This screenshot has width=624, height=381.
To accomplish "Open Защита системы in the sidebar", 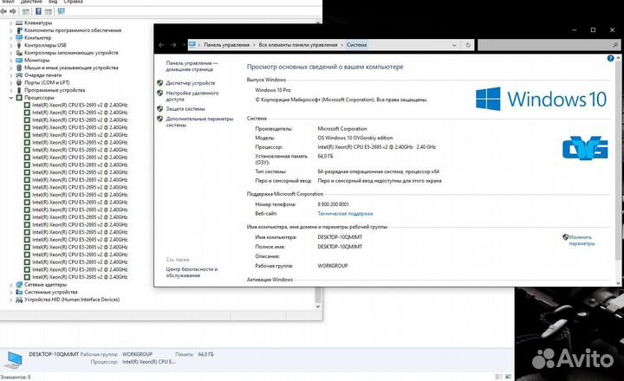I will point(185,109).
